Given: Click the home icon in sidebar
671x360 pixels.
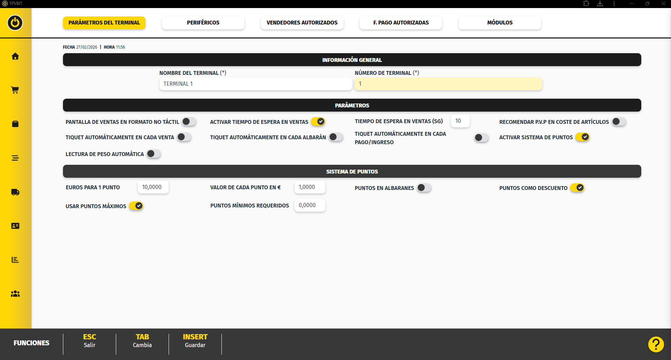Looking at the screenshot, I should (15, 56).
